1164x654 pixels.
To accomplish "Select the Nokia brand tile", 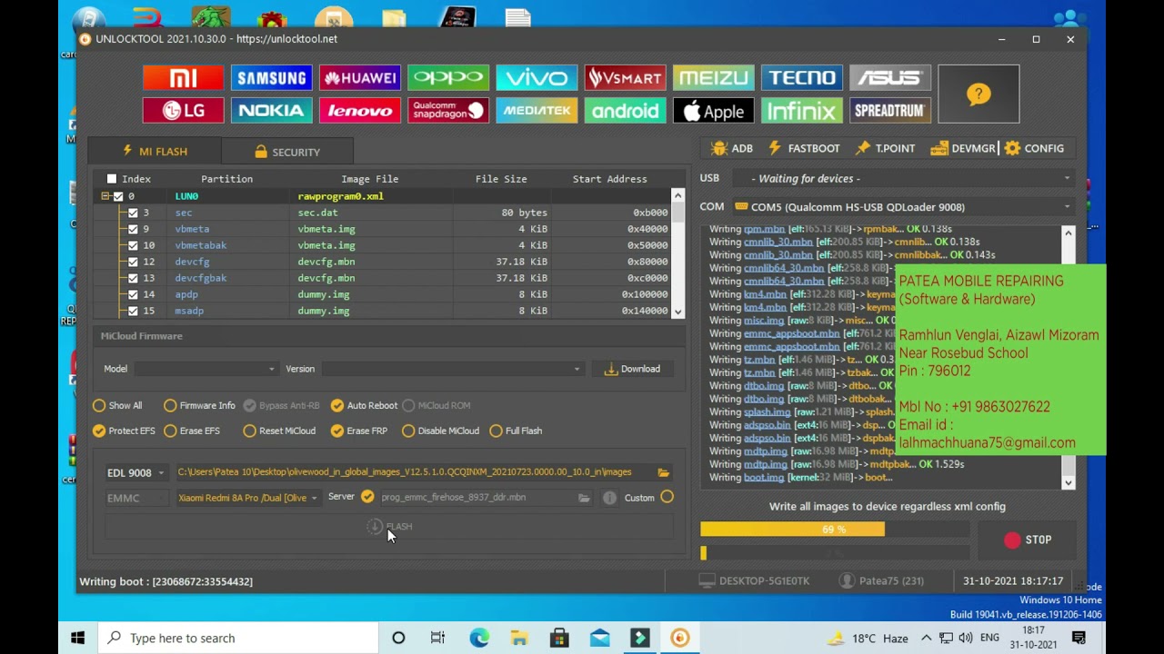I will pos(271,111).
